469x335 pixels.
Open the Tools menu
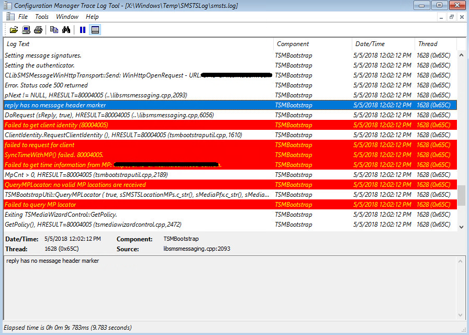point(41,17)
